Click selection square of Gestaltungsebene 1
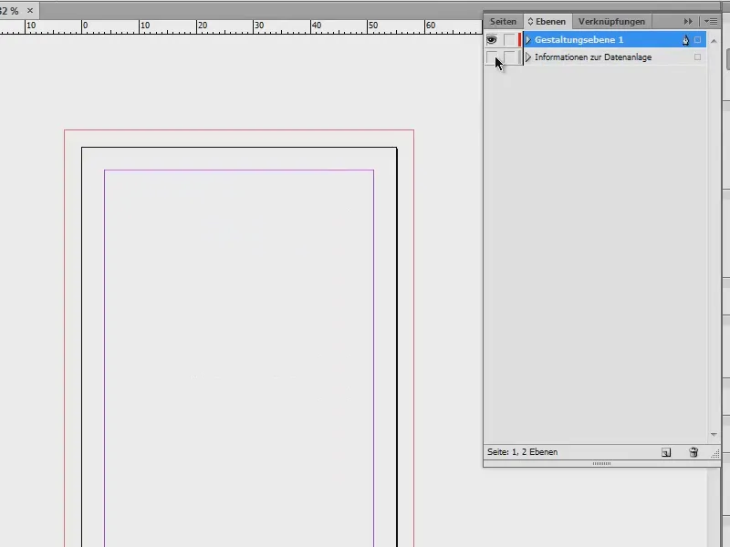Image resolution: width=730 pixels, height=547 pixels. coord(697,40)
